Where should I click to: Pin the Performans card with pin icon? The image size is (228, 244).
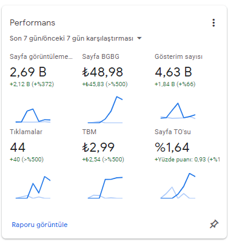[214, 224]
